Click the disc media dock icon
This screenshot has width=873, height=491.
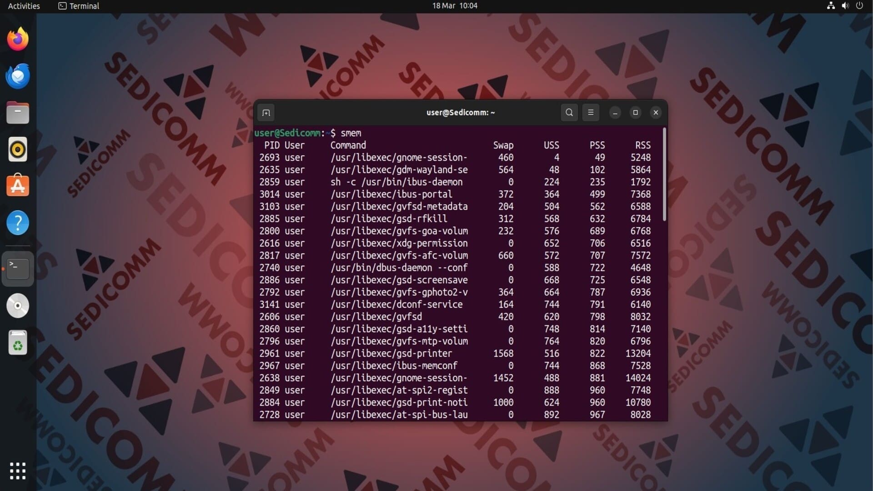coord(18,306)
